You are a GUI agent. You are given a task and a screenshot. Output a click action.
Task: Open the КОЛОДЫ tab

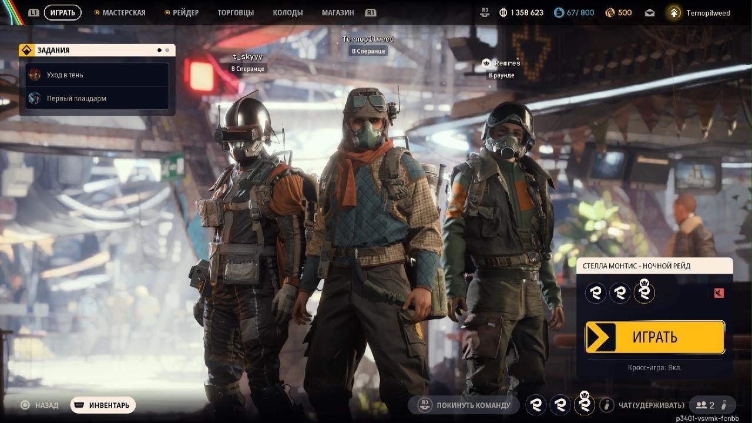288,12
